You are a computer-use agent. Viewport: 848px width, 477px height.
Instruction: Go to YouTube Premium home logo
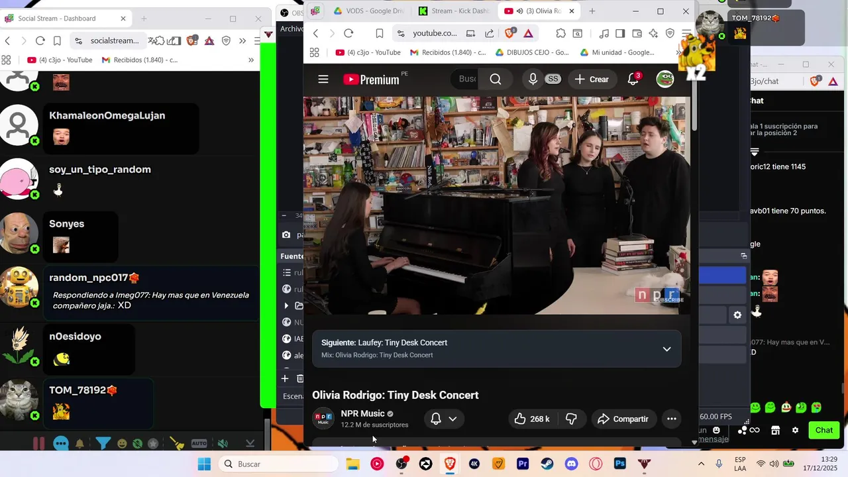tap(371, 79)
